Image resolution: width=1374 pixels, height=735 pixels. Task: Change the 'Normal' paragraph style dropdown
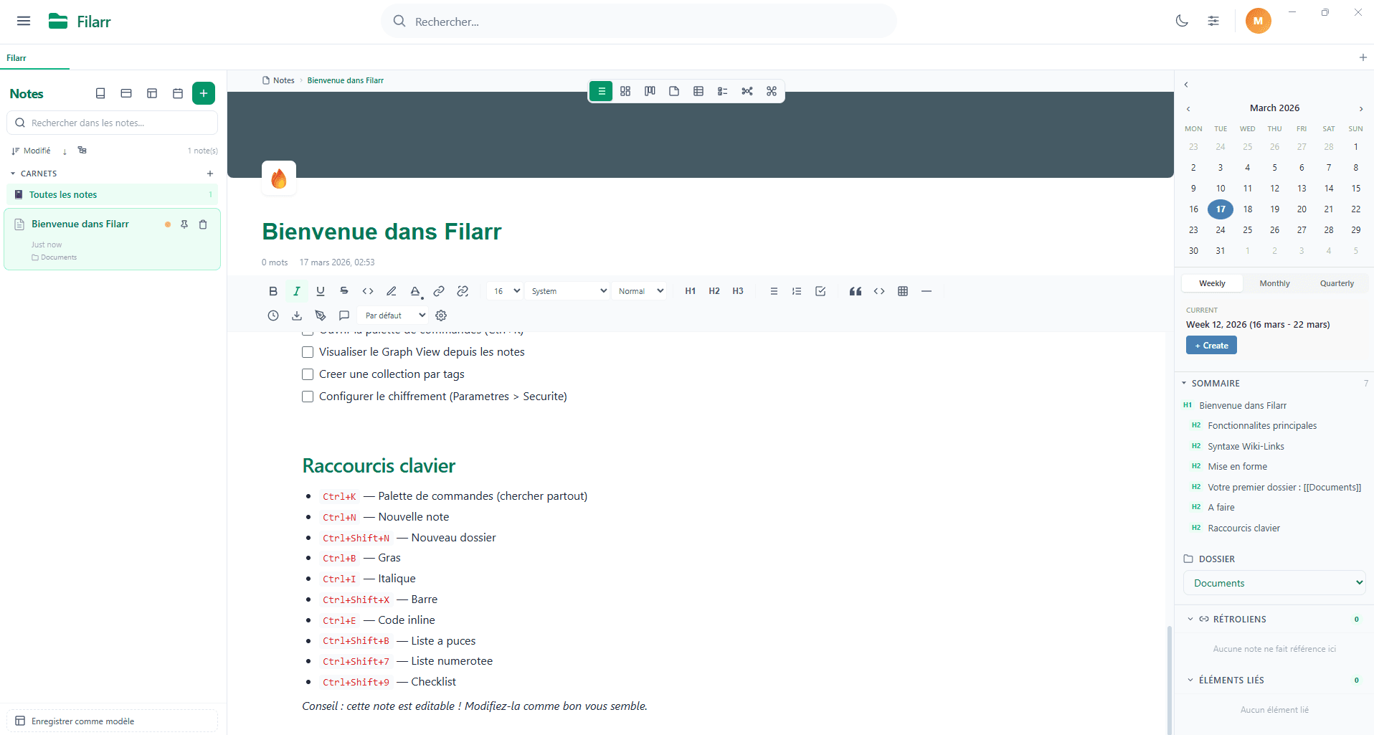tap(640, 291)
